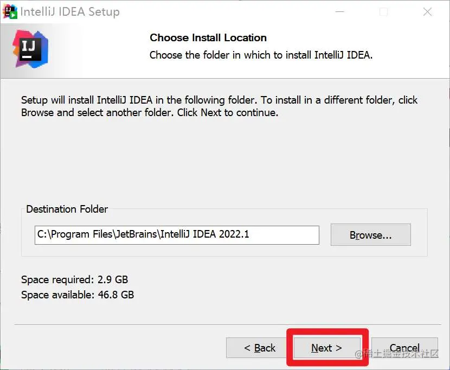450x370 pixels.
Task: Cancel the IntelliJ IDEA setup
Action: point(404,348)
